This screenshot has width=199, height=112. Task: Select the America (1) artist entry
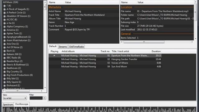point(12,30)
